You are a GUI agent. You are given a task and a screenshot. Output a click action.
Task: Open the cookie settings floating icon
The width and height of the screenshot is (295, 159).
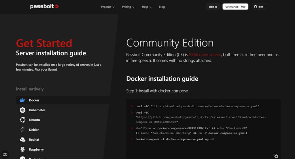point(5,154)
